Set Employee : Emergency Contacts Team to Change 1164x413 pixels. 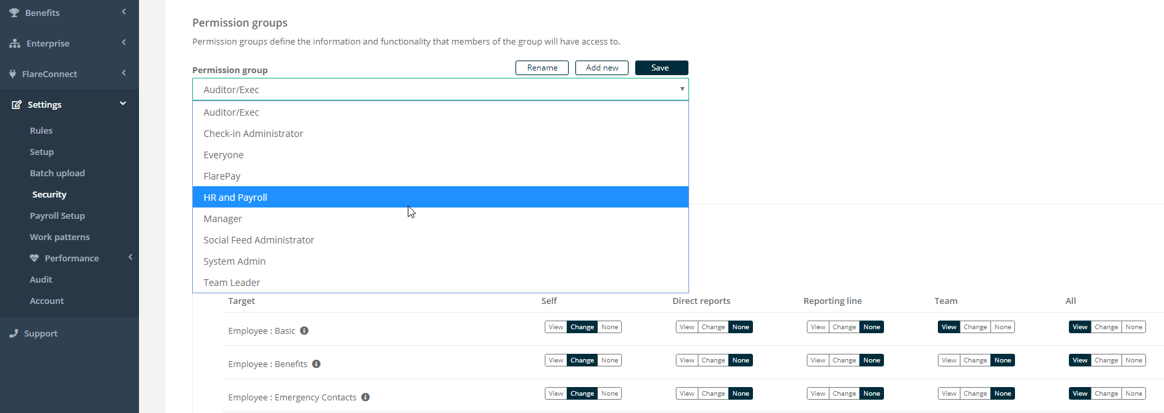[976, 394]
